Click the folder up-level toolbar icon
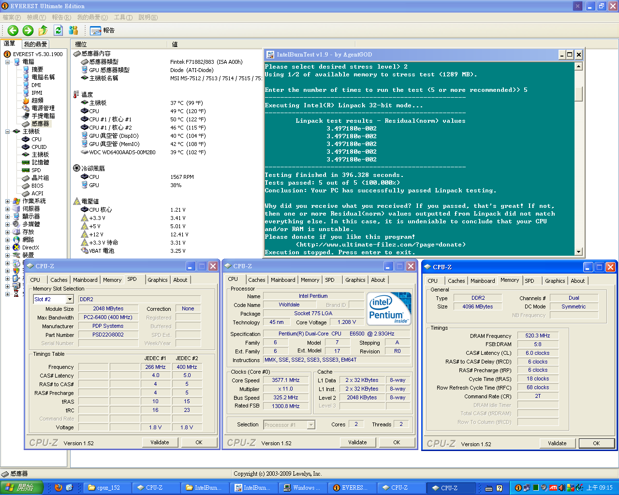 coord(43,30)
